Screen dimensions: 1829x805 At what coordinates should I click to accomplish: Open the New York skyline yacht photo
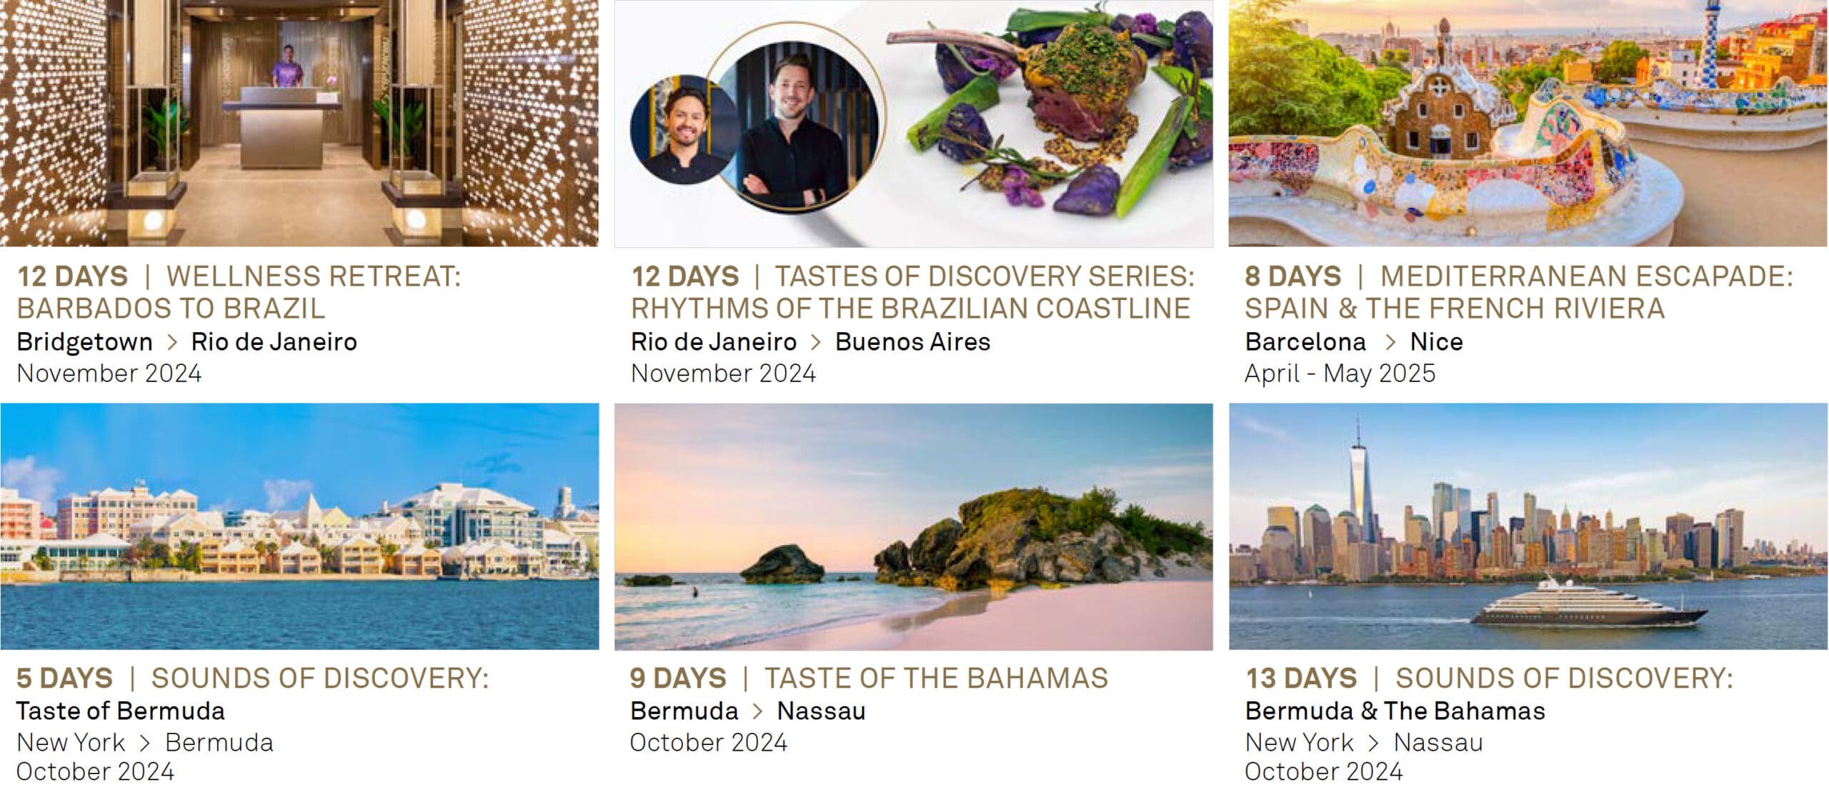coord(1528,526)
